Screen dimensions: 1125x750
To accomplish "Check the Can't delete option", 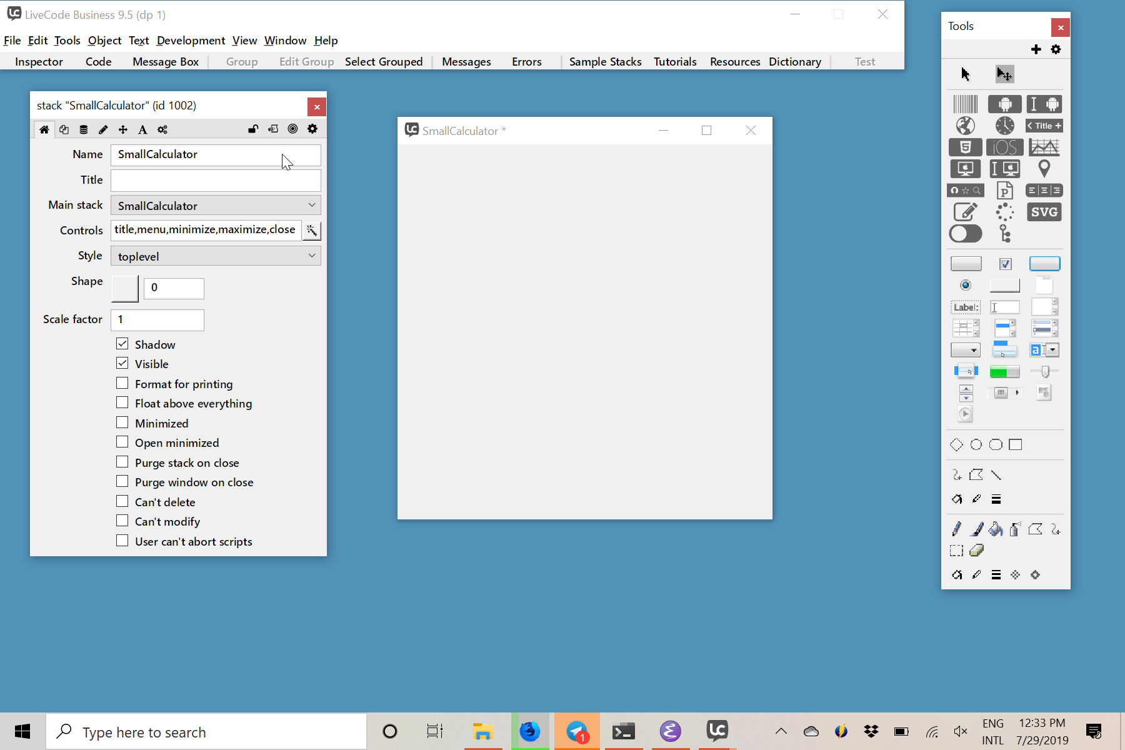I will pos(122,501).
